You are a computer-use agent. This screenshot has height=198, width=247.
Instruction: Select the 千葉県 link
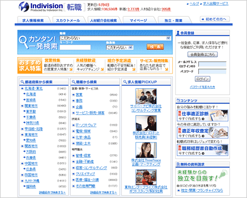(x=31, y=117)
